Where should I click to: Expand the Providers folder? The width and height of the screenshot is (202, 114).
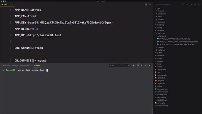[162, 22]
